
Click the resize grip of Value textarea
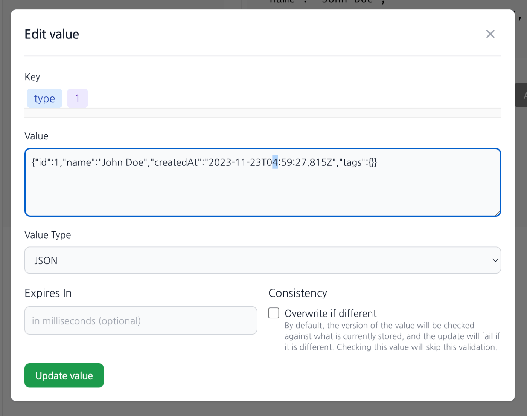(x=497, y=213)
